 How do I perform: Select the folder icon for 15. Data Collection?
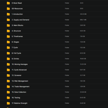point(8,92)
